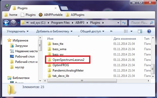157x98 pixels.
Task: Close the Plugins tab
Action: pyautogui.click(x=56, y=8)
